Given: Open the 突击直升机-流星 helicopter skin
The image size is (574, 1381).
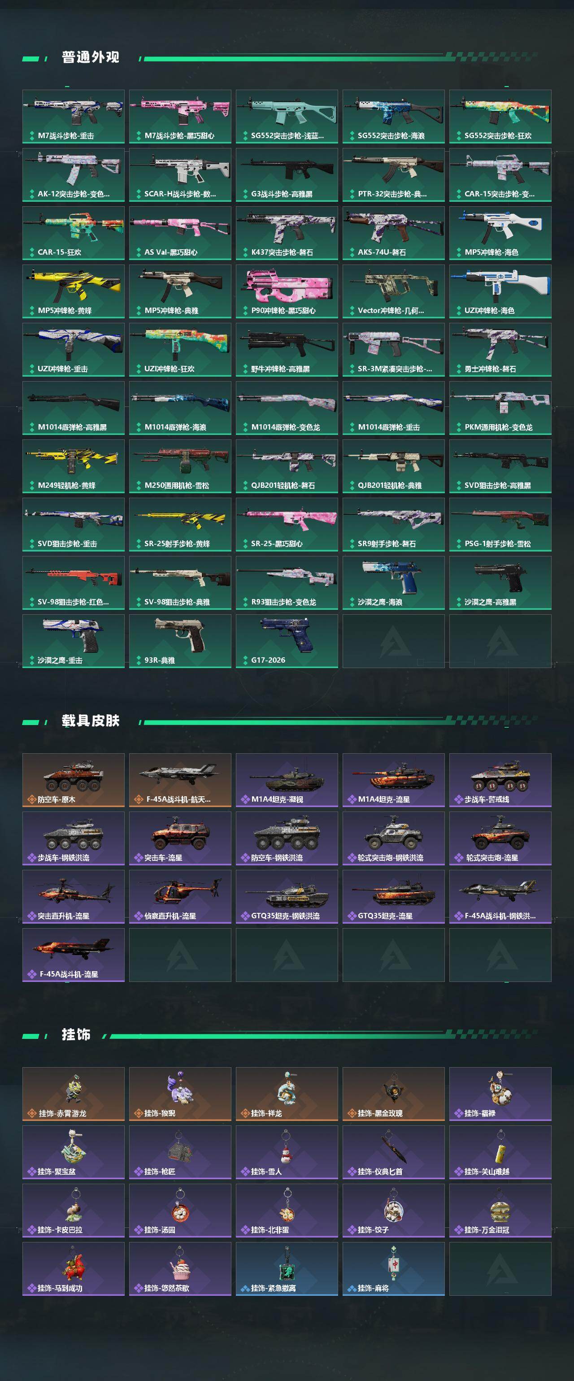Looking at the screenshot, I should click(x=74, y=897).
